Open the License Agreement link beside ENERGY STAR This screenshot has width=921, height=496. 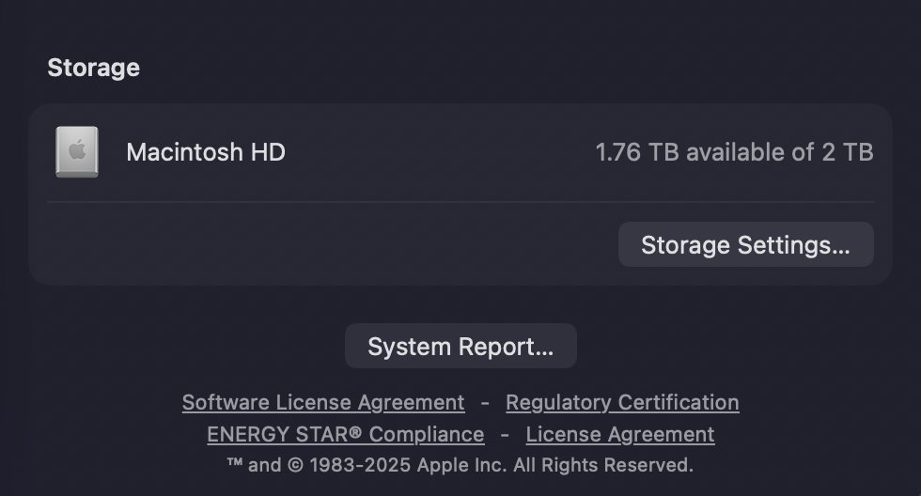tap(619, 434)
